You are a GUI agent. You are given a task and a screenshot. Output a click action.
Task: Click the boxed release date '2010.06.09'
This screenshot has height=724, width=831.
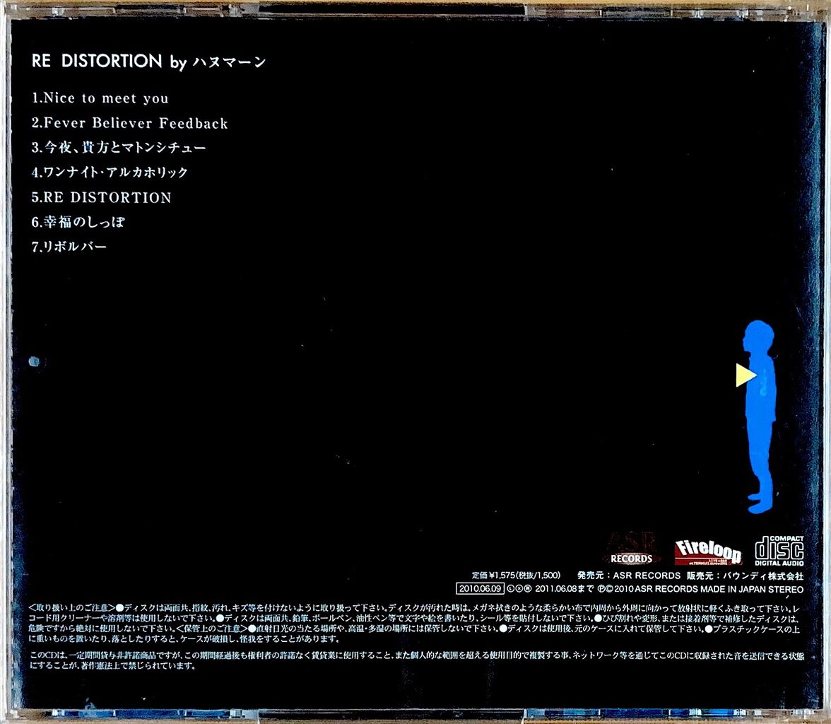pos(480,589)
